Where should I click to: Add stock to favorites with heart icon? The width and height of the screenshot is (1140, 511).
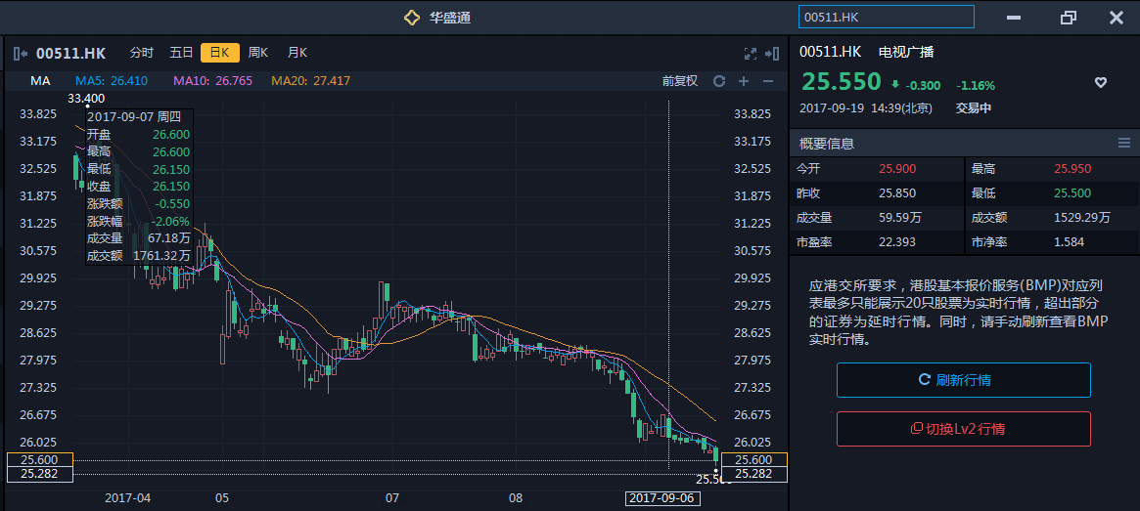click(x=1100, y=83)
